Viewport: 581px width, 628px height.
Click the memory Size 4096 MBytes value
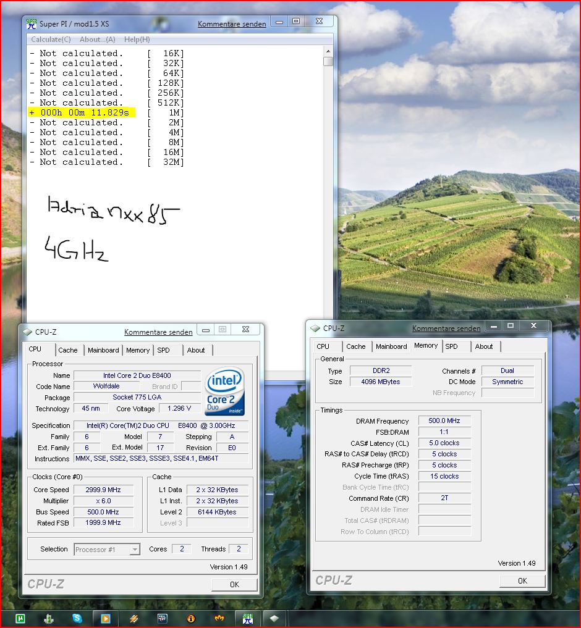click(381, 382)
